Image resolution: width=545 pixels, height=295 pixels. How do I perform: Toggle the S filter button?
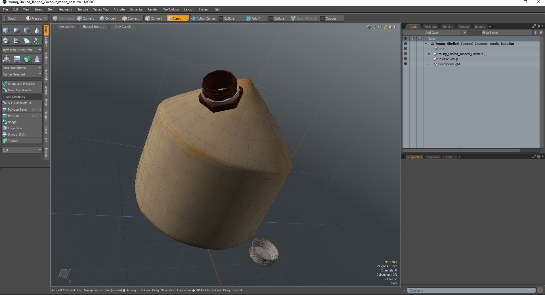click(x=535, y=33)
